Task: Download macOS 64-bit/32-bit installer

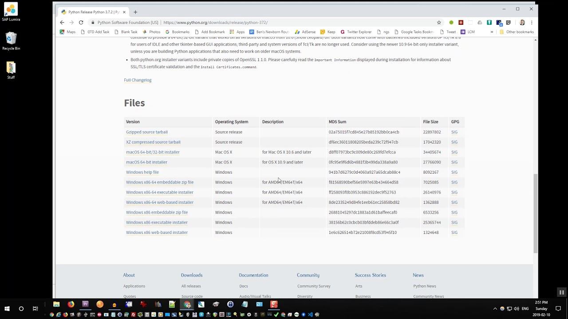Action: coord(153,152)
